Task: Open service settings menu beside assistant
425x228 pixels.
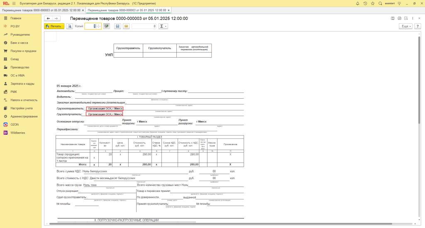Action: (x=399, y=3)
